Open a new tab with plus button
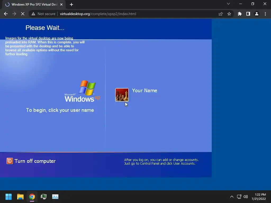Screen dimensions: 271x203 click(x=71, y=4)
